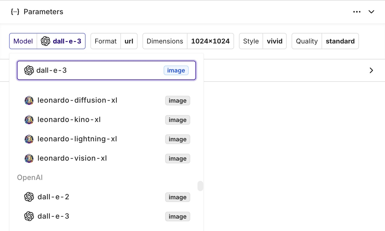Open the three-dot more options menu
Image resolution: width=385 pixels, height=231 pixels.
pyautogui.click(x=357, y=12)
